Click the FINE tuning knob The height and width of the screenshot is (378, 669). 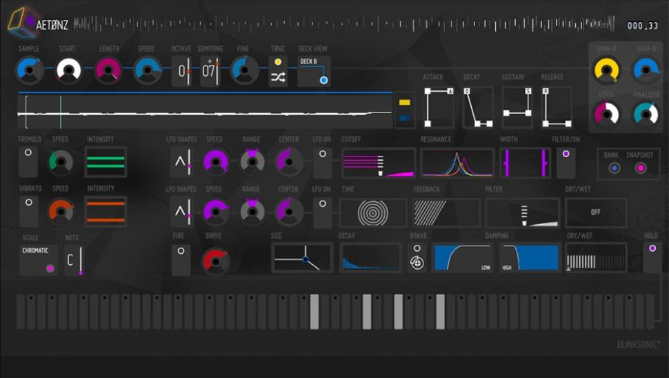pos(244,70)
